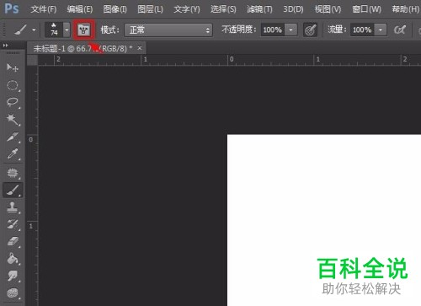
Task: Toggle the Brush panel button
Action: click(83, 30)
